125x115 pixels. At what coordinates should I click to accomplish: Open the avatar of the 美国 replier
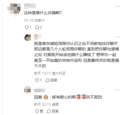click(27, 90)
